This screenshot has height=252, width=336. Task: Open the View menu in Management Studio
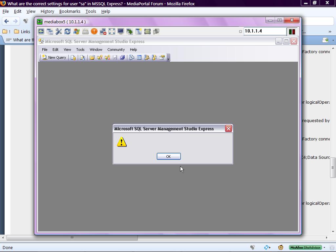(67, 50)
